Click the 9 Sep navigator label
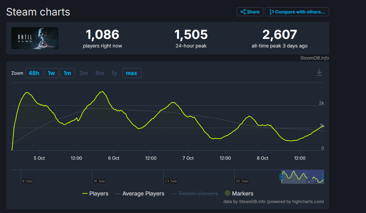366x213 pixels. pyautogui.click(x=27, y=181)
